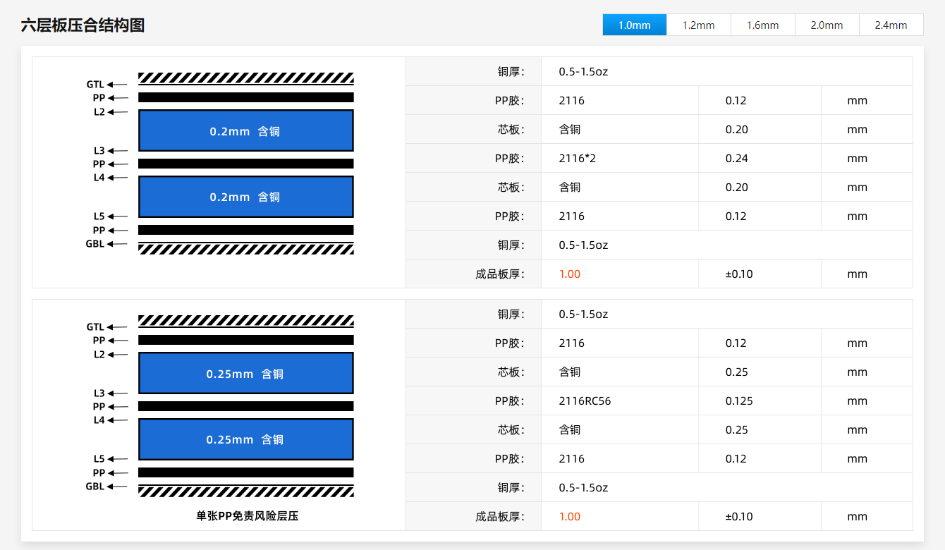Screen dimensions: 945x550
Task: Select the 0.24 thickness value
Action: tap(736, 159)
